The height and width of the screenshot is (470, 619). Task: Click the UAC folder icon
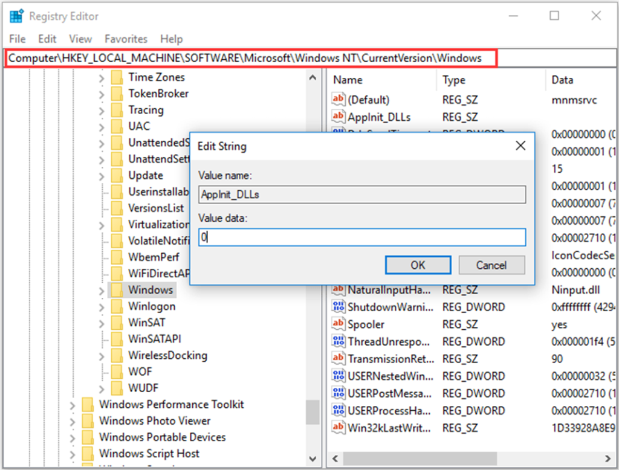click(x=117, y=126)
